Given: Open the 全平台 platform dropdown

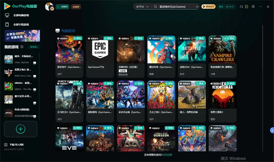Looking at the screenshot, I should (x=142, y=7).
